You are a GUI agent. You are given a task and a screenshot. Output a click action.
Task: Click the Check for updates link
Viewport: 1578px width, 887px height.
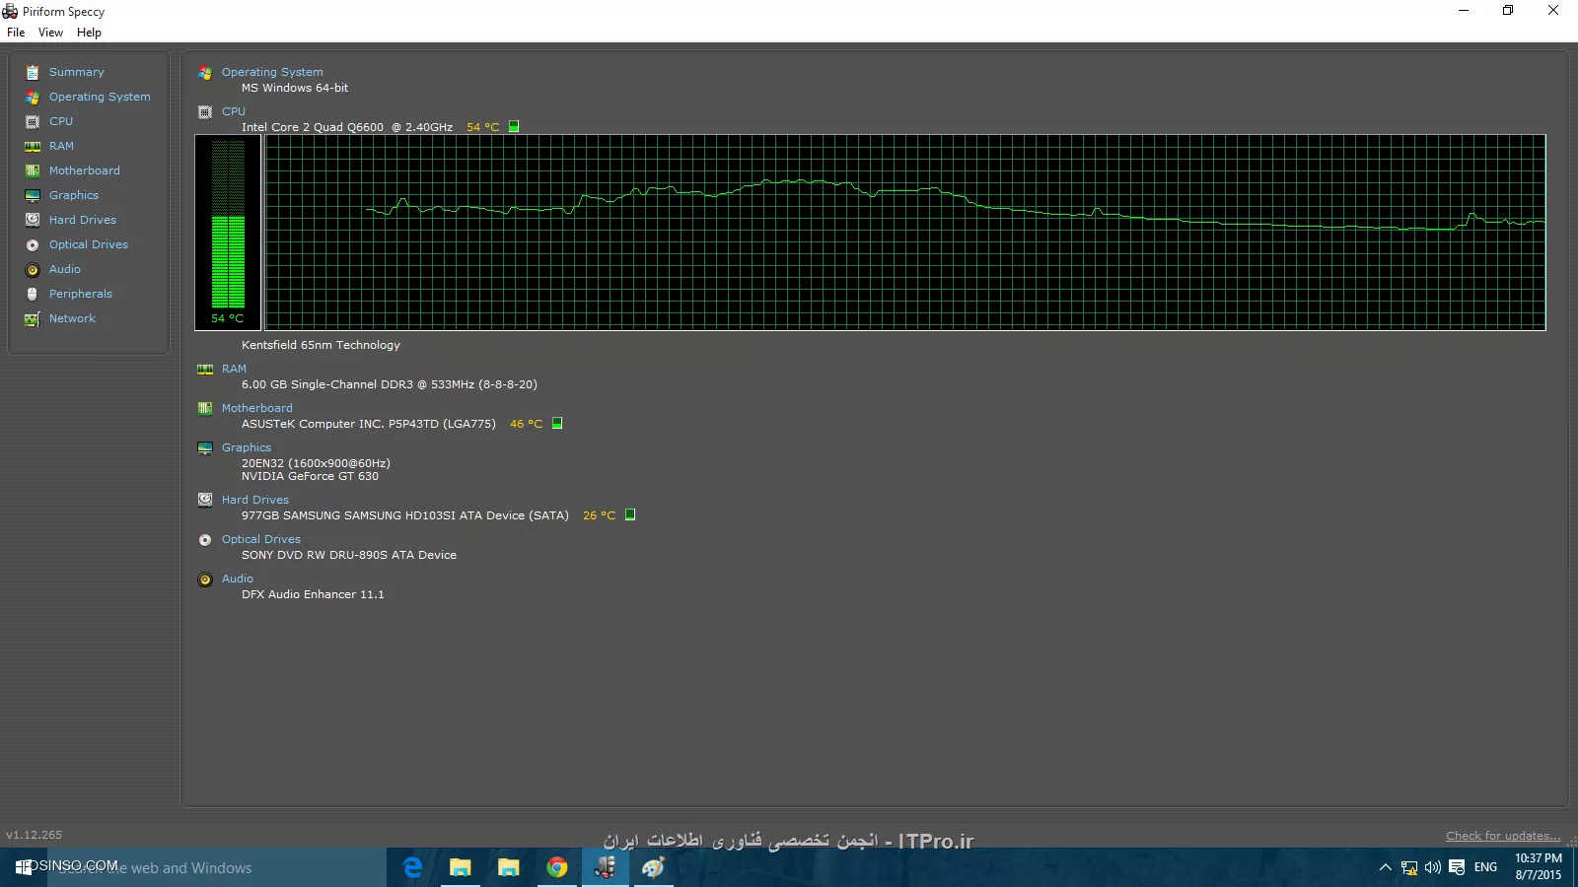click(1503, 836)
